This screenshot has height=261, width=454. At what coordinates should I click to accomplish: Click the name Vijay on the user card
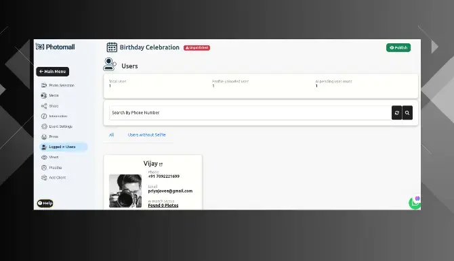pyautogui.click(x=150, y=164)
